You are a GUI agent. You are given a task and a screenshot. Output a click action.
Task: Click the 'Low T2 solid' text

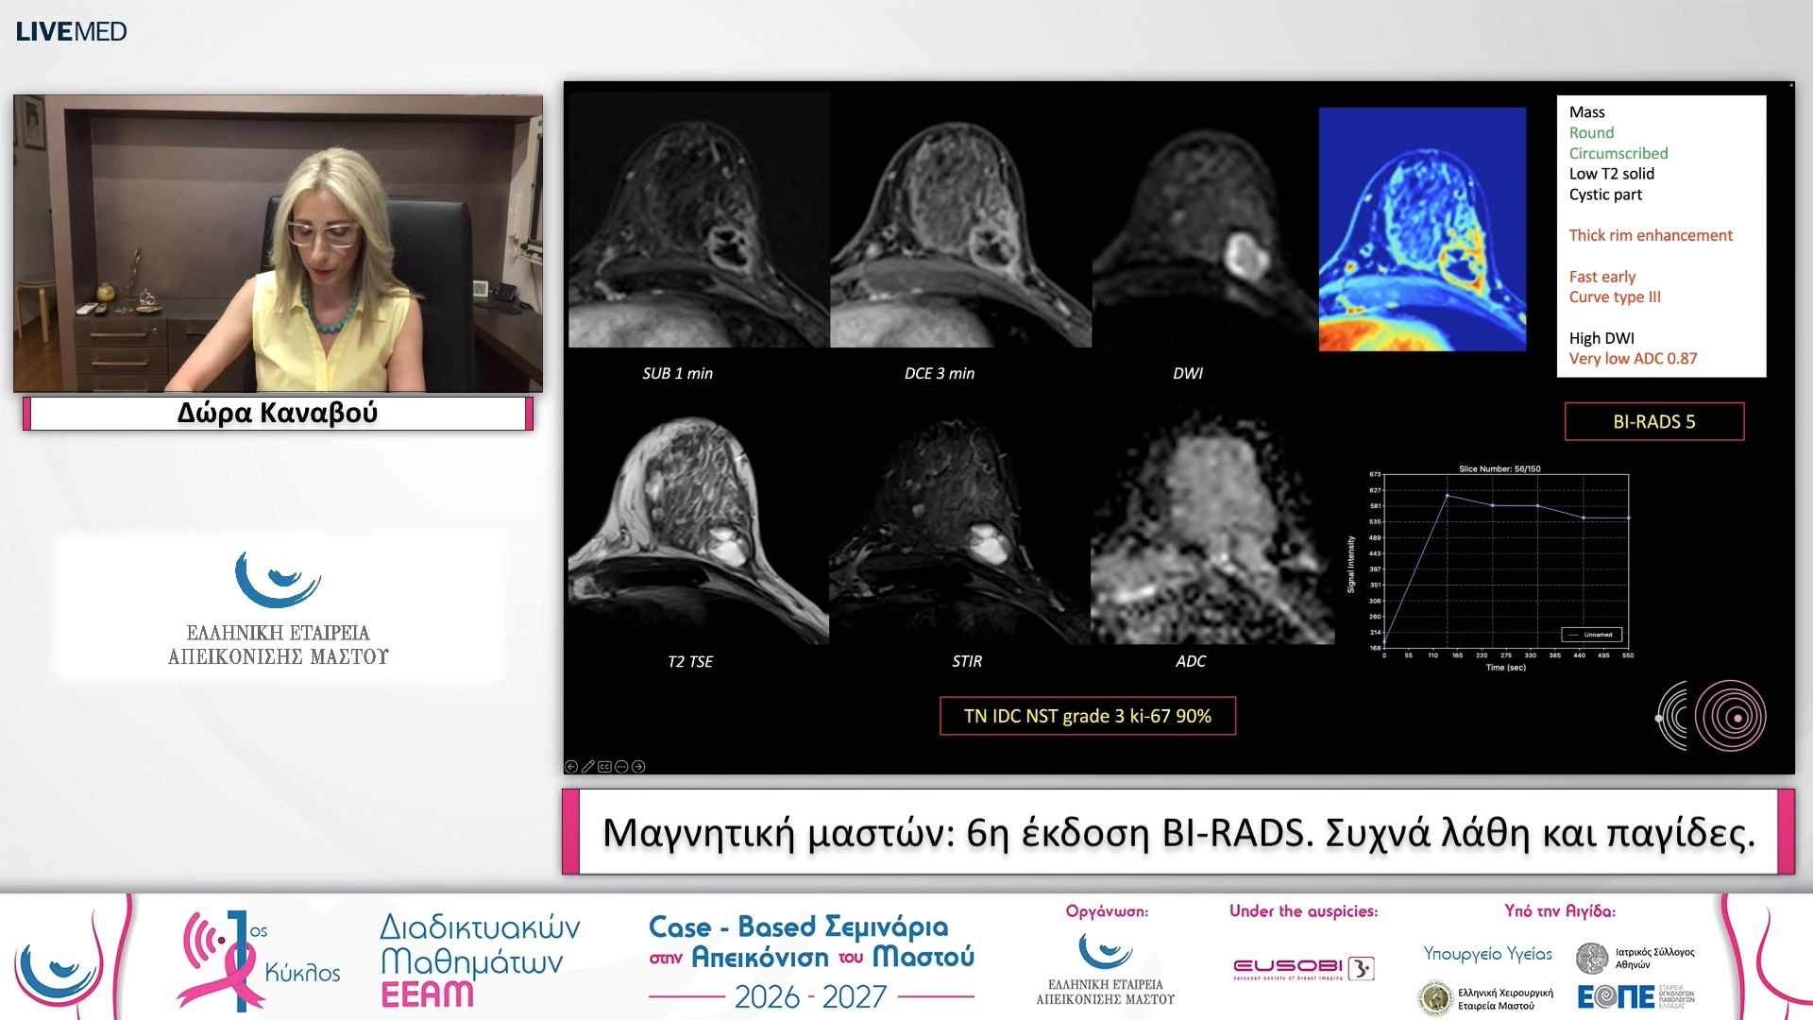point(1612,174)
